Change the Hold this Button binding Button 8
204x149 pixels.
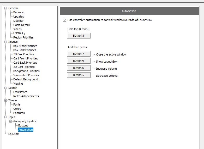pyautogui.click(x=79, y=36)
